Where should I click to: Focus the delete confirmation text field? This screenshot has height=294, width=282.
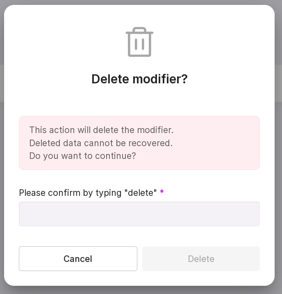pyautogui.click(x=139, y=214)
